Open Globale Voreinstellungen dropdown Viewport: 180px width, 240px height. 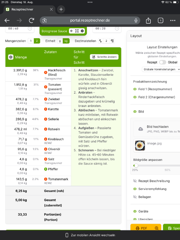pyautogui.click(x=161, y=69)
